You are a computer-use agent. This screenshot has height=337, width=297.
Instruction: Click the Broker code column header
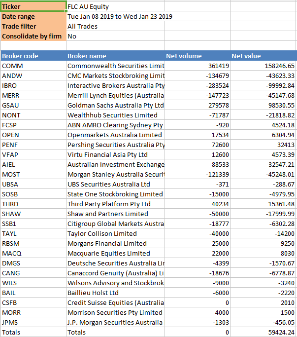tap(33, 56)
